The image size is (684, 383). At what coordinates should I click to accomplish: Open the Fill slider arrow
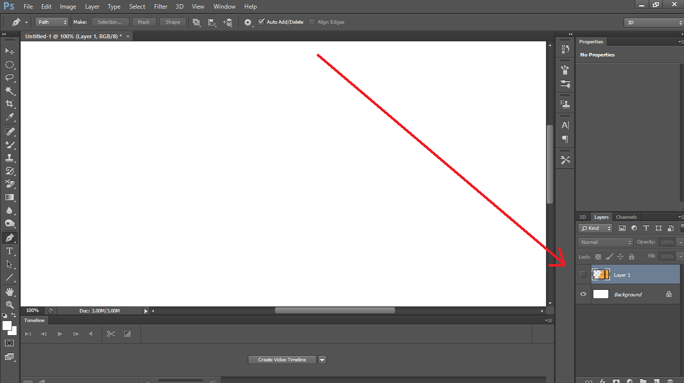coord(680,257)
